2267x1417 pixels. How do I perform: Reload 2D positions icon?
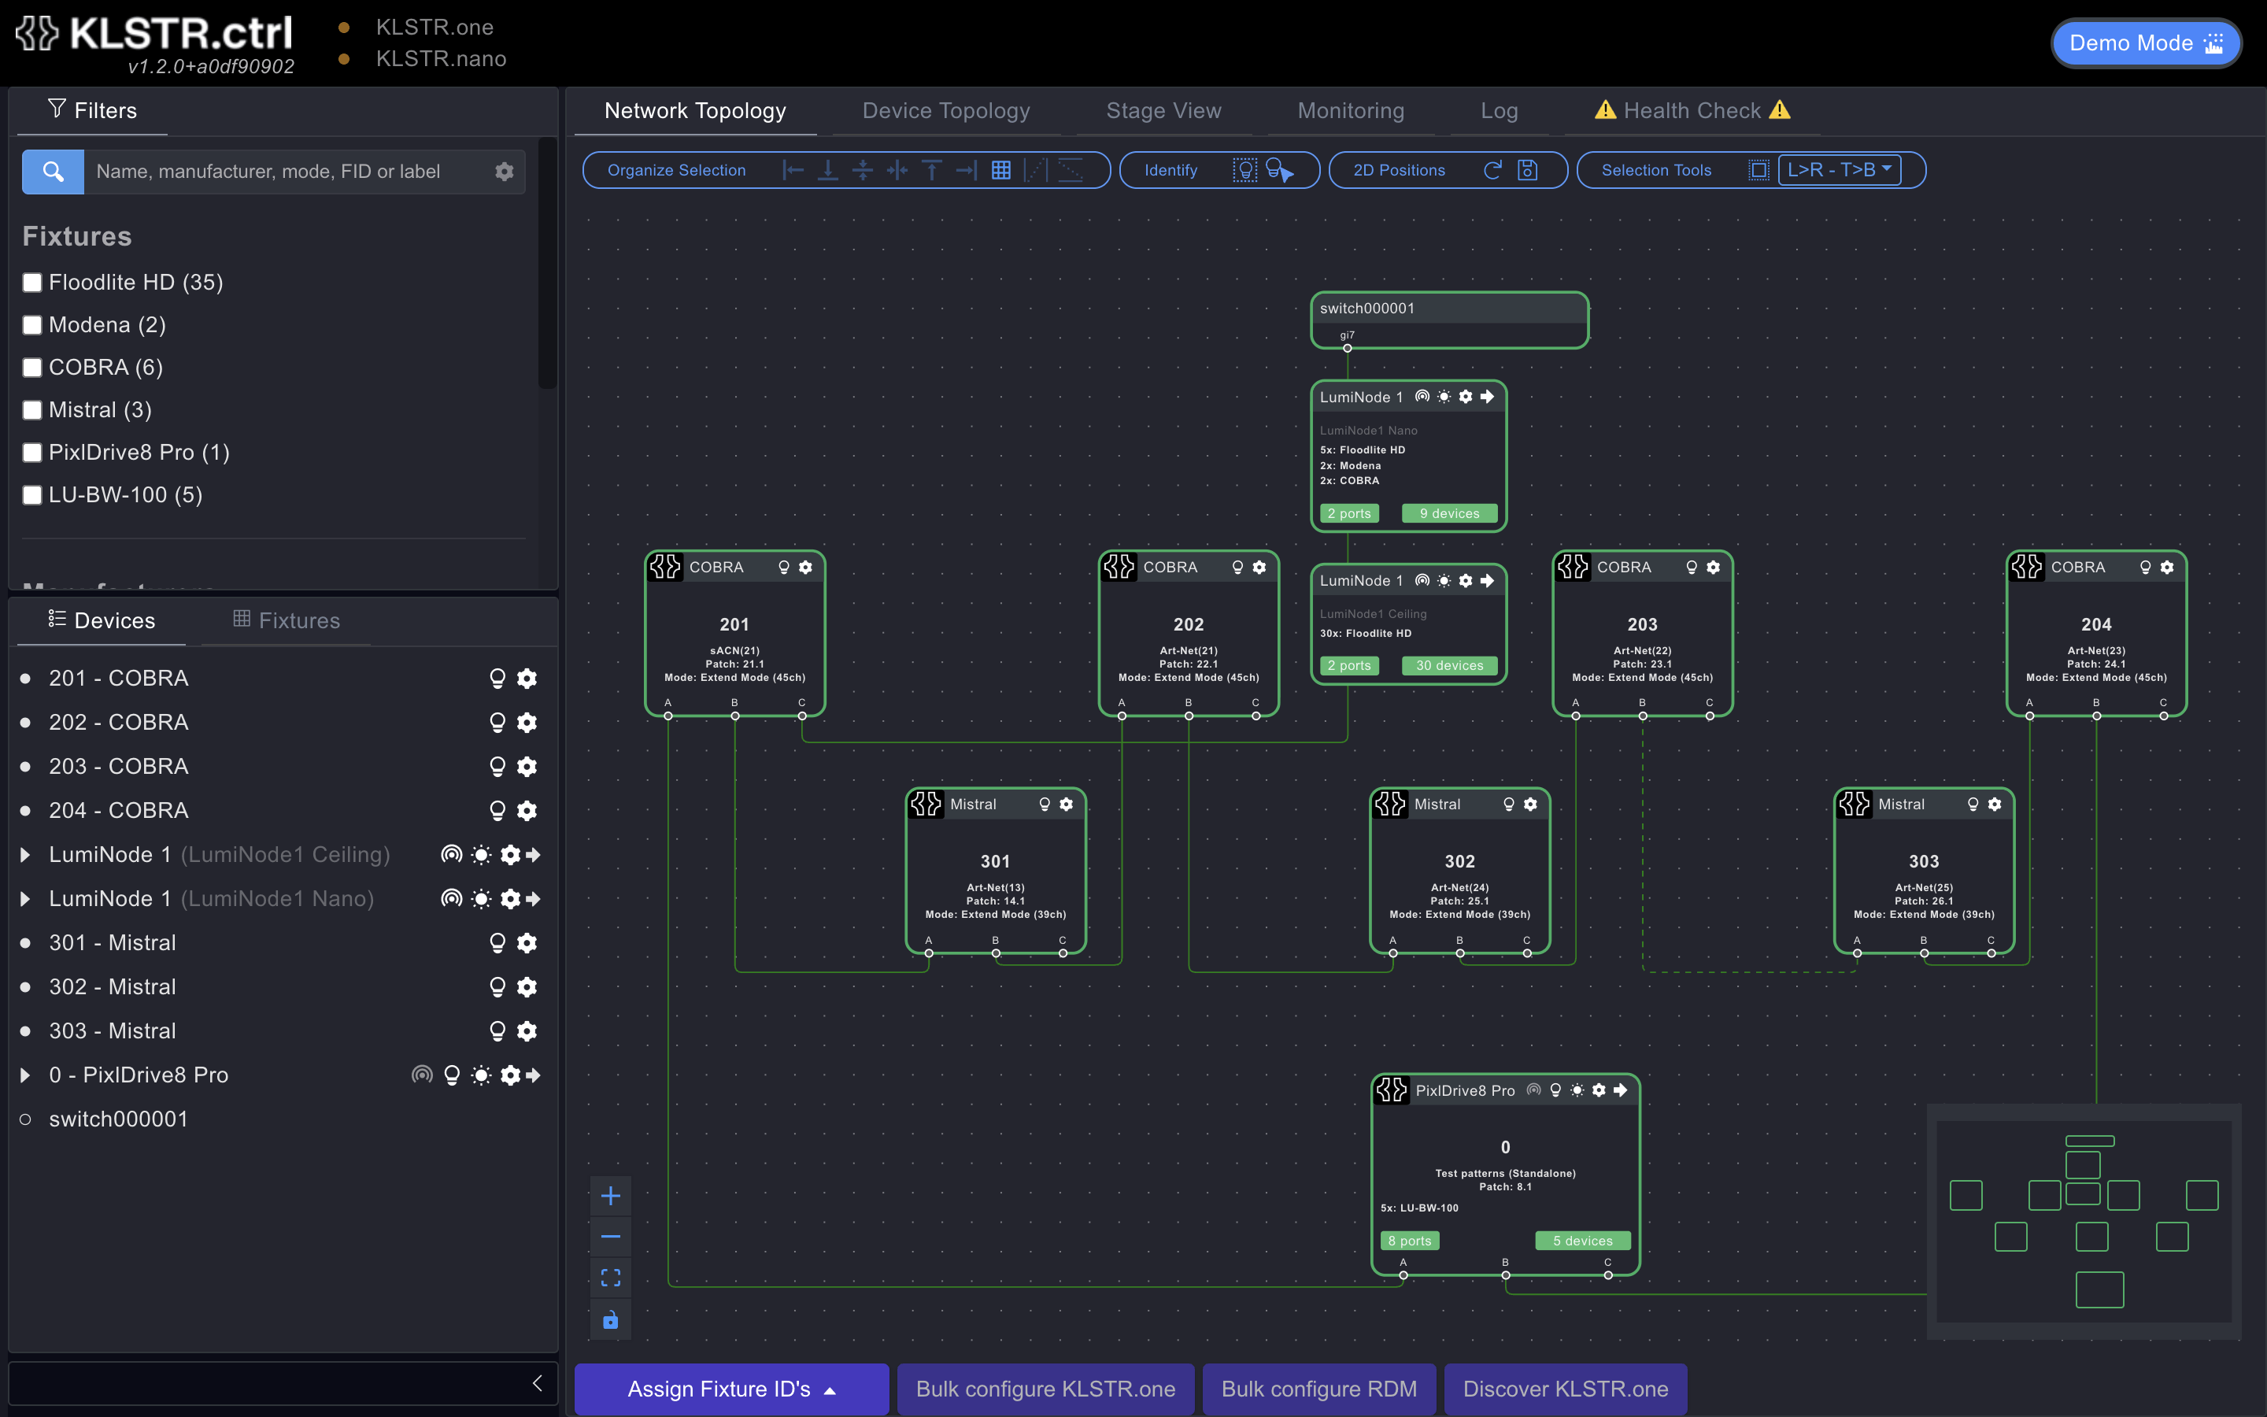(1493, 169)
